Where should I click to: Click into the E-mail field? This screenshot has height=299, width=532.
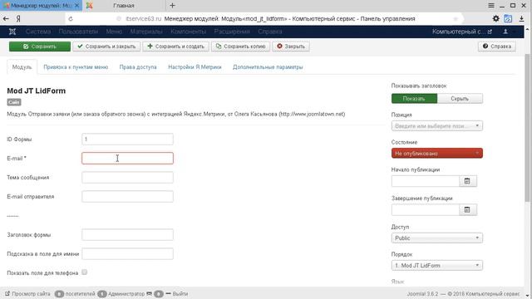[x=127, y=159]
